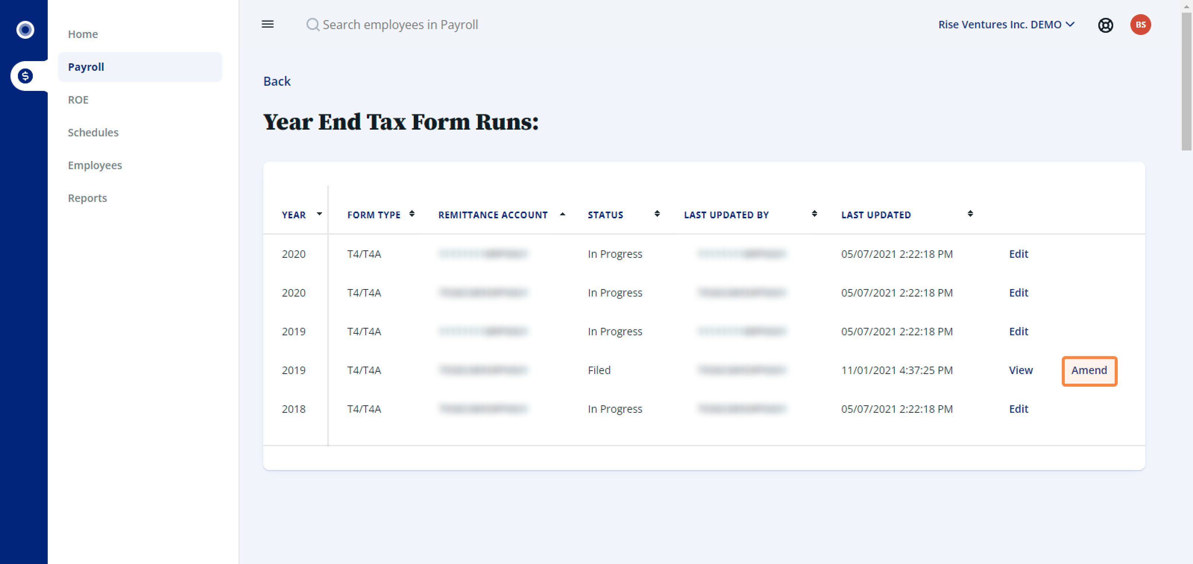Sort by Remittance Account arrow

click(562, 214)
